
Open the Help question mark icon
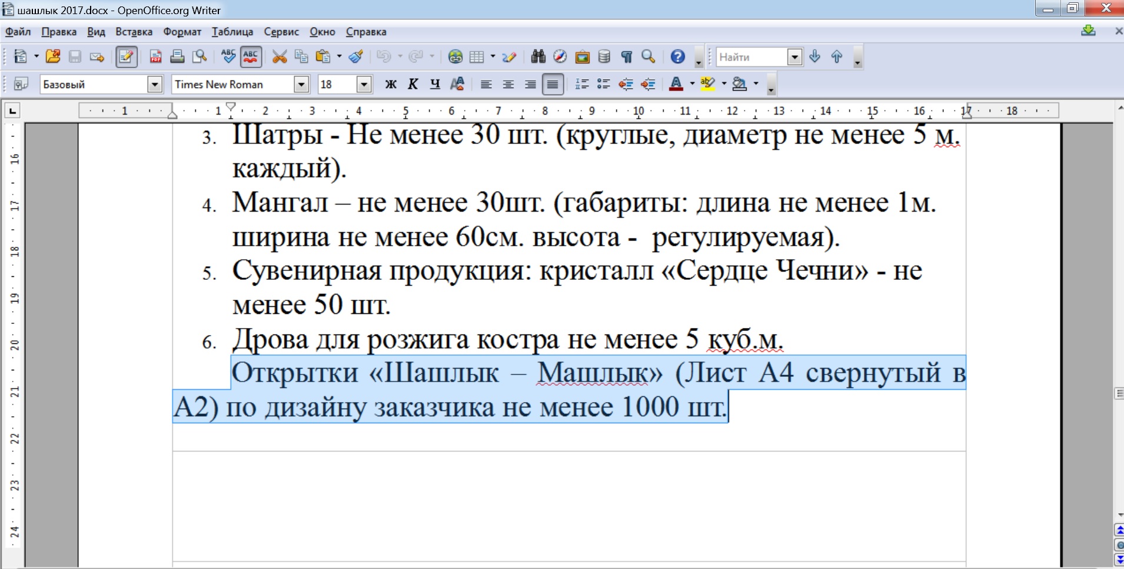tap(677, 56)
